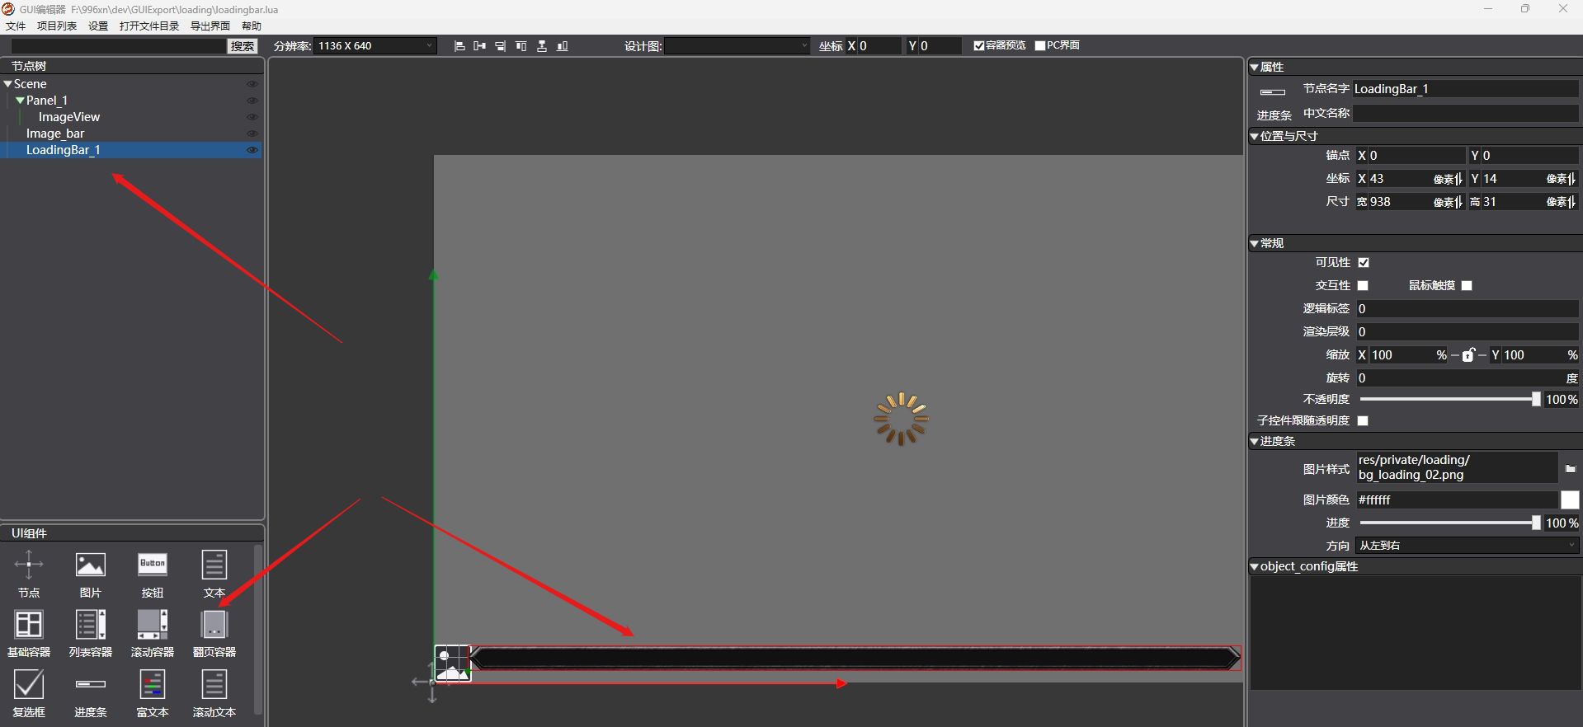Image resolution: width=1583 pixels, height=727 pixels.
Task: Open the 分辨率 resolution dropdown
Action: click(376, 46)
